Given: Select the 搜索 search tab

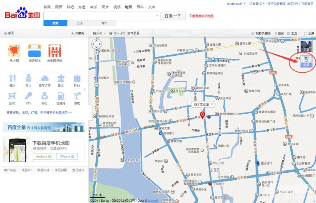Looking at the screenshot, I should tap(55, 23).
